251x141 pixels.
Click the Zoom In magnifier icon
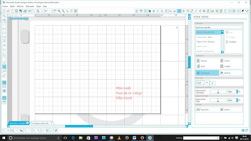pos(59,11)
